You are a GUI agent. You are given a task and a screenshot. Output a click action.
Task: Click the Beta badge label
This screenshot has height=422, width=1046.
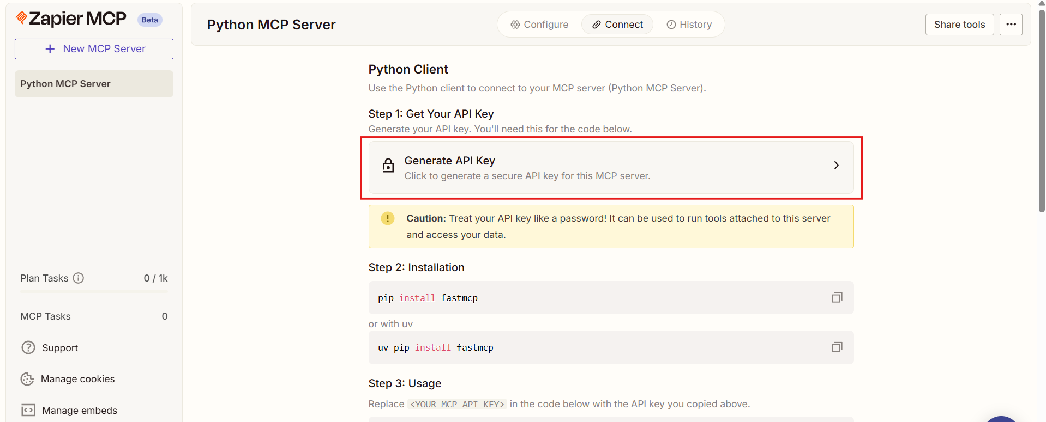149,20
